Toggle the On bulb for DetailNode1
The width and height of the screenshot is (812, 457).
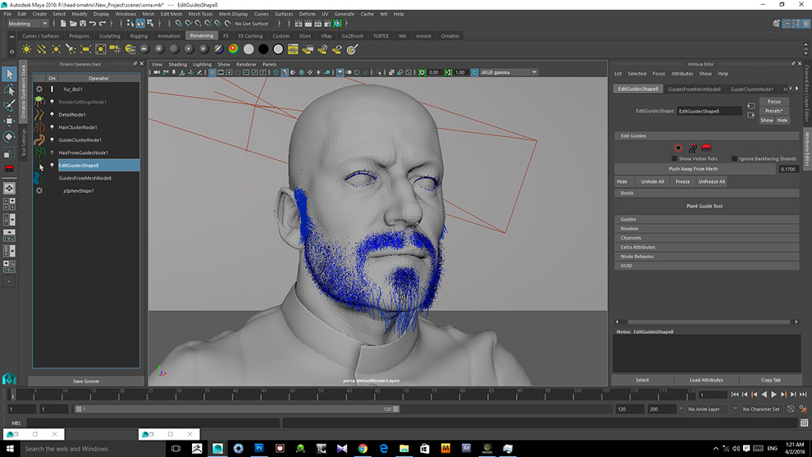tap(52, 115)
